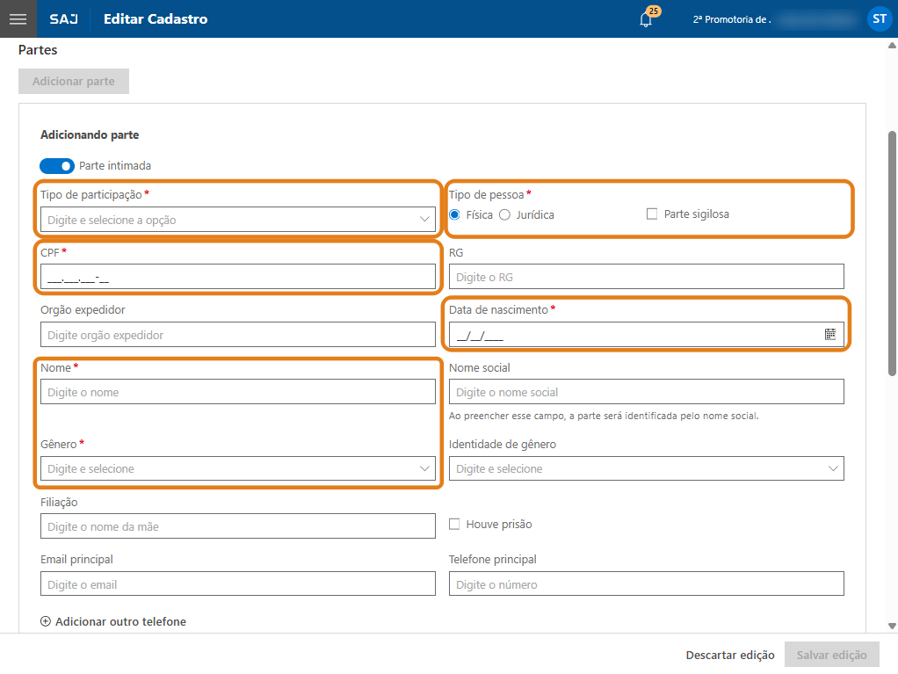The image size is (898, 674).
Task: Click the plus icon to add another phone
Action: 46,621
